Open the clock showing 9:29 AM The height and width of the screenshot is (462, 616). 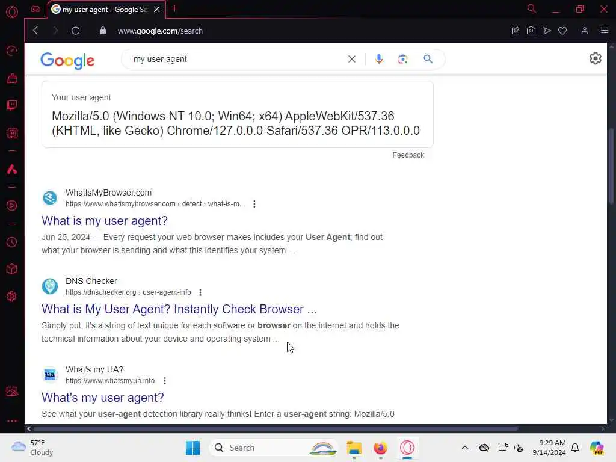coord(549,448)
